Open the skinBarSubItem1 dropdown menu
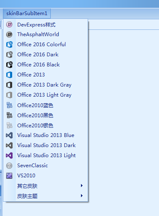This screenshot has height=216, width=159. click(x=27, y=13)
